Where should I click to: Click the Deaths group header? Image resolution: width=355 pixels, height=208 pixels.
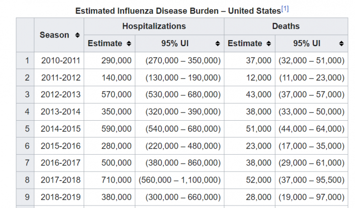tap(286, 26)
